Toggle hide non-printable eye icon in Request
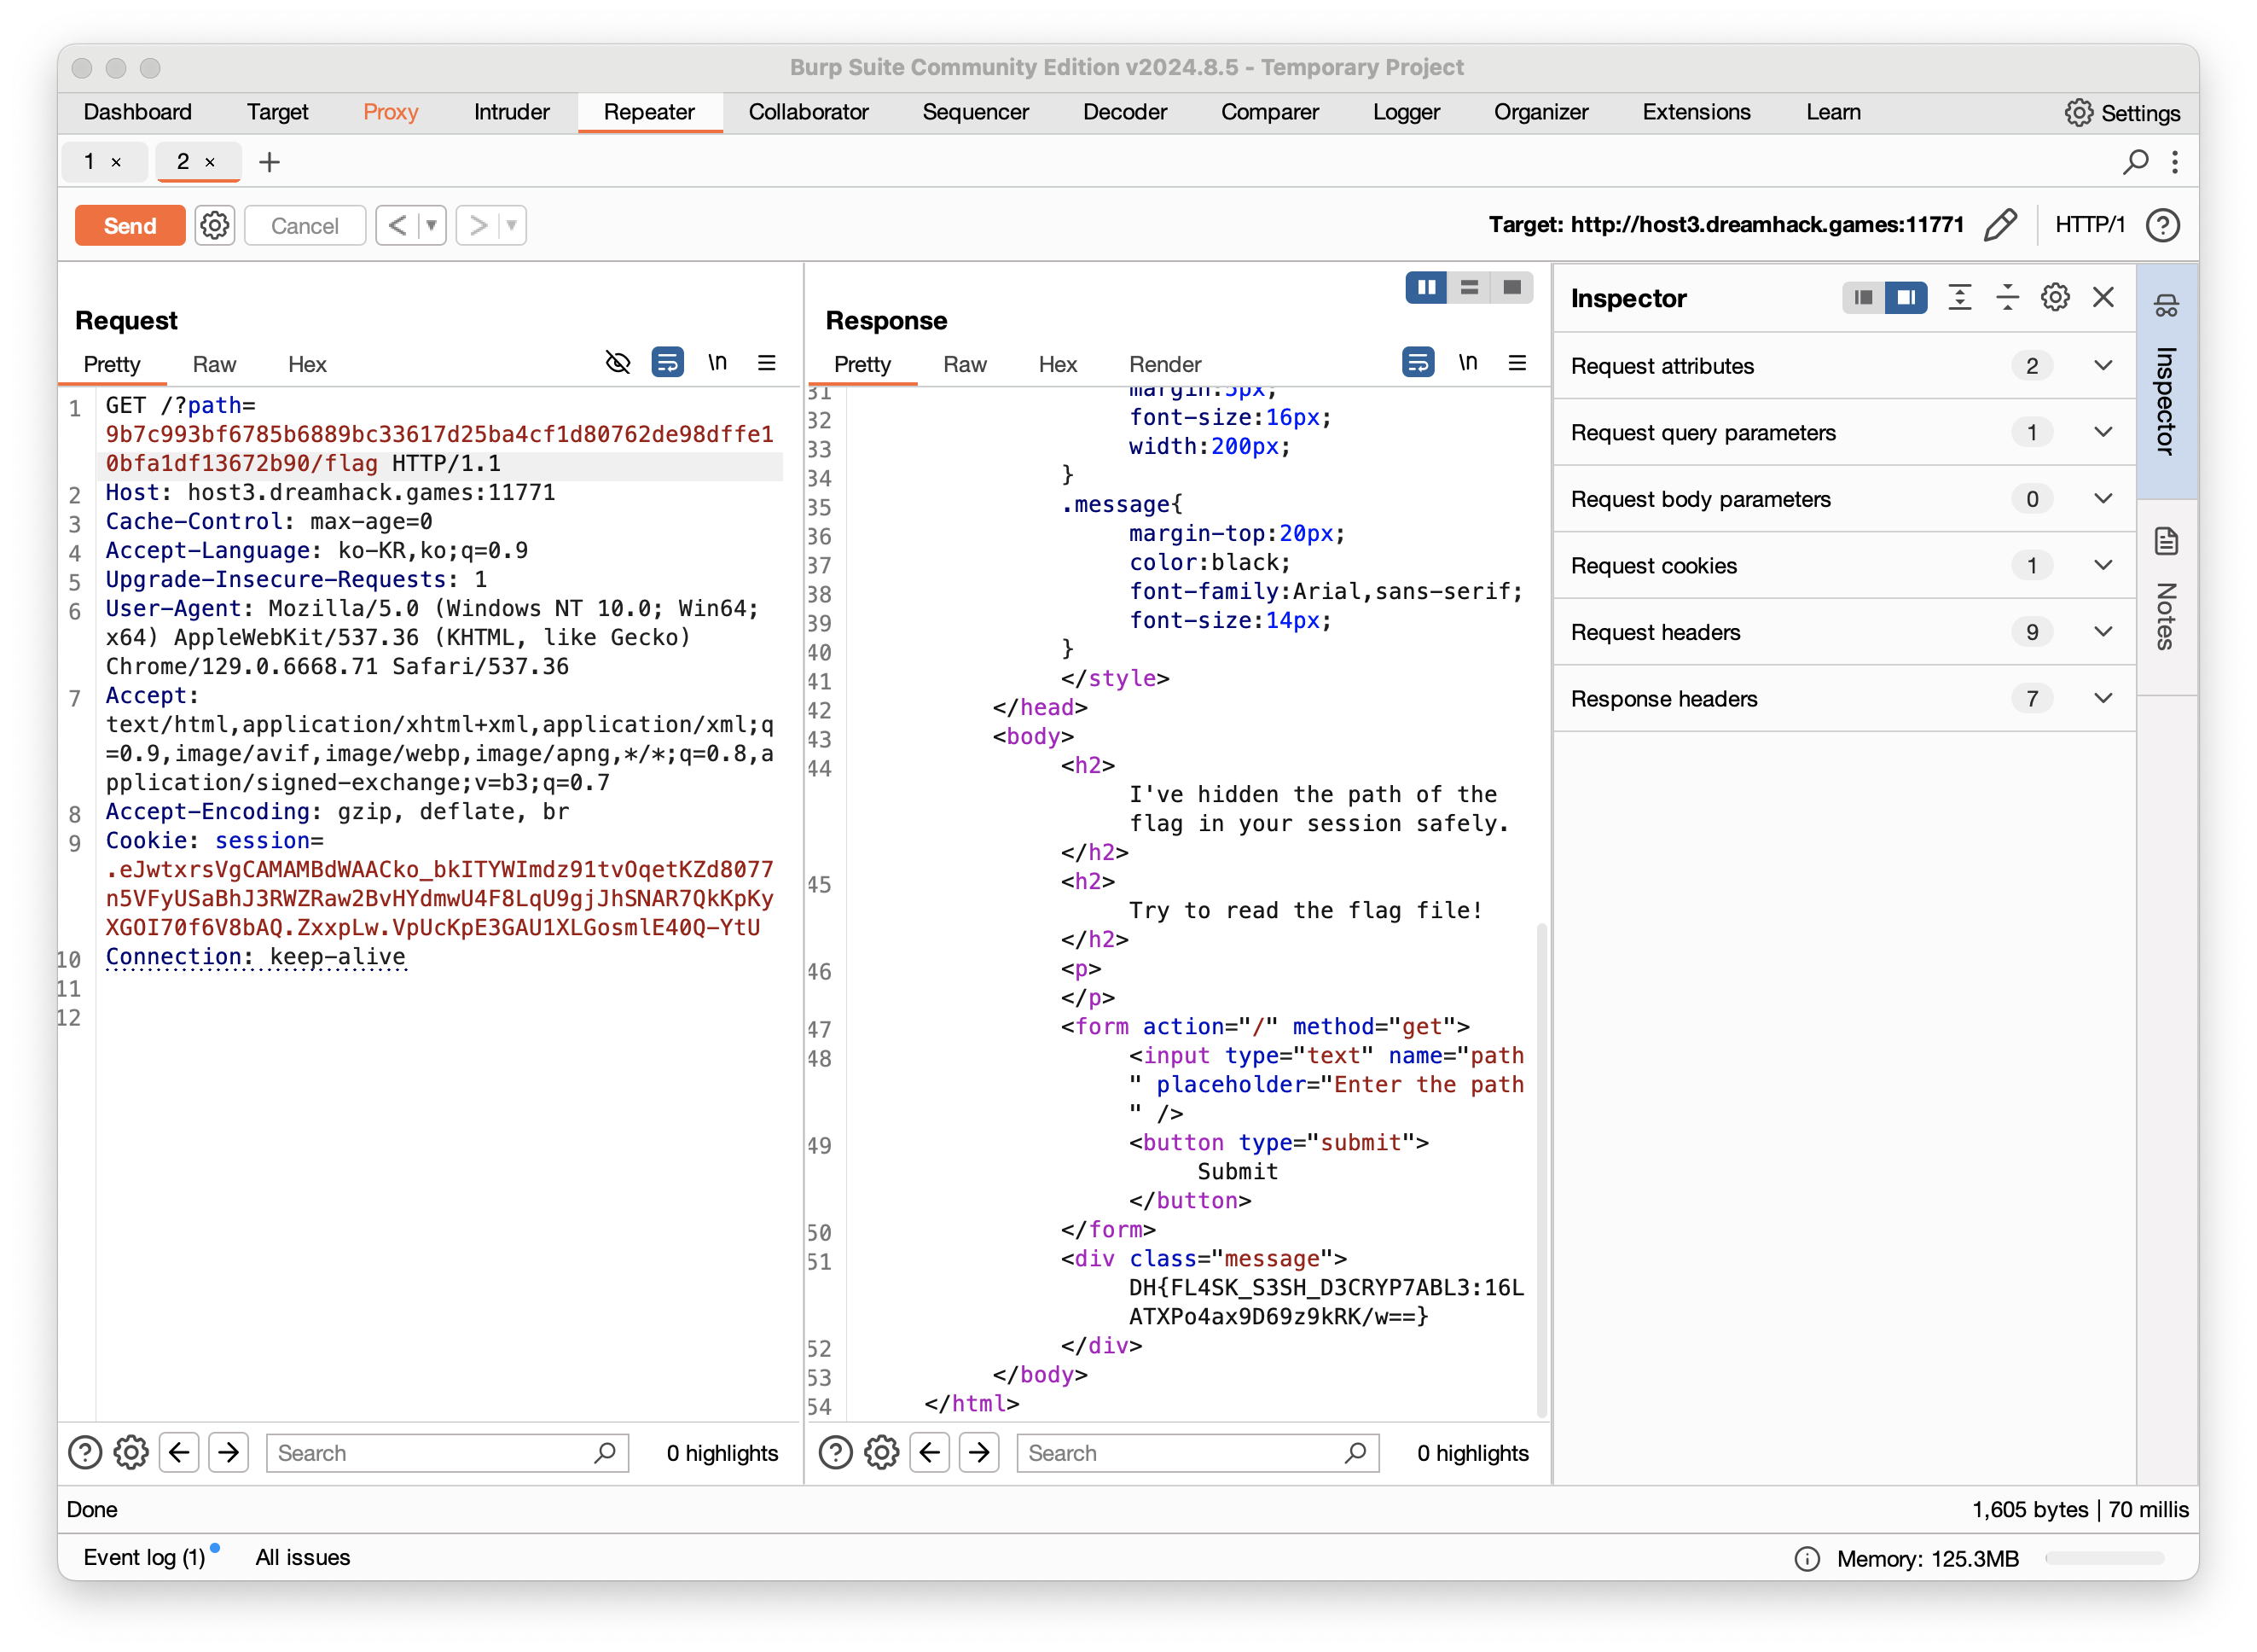The image size is (2257, 1652). pos(618,362)
